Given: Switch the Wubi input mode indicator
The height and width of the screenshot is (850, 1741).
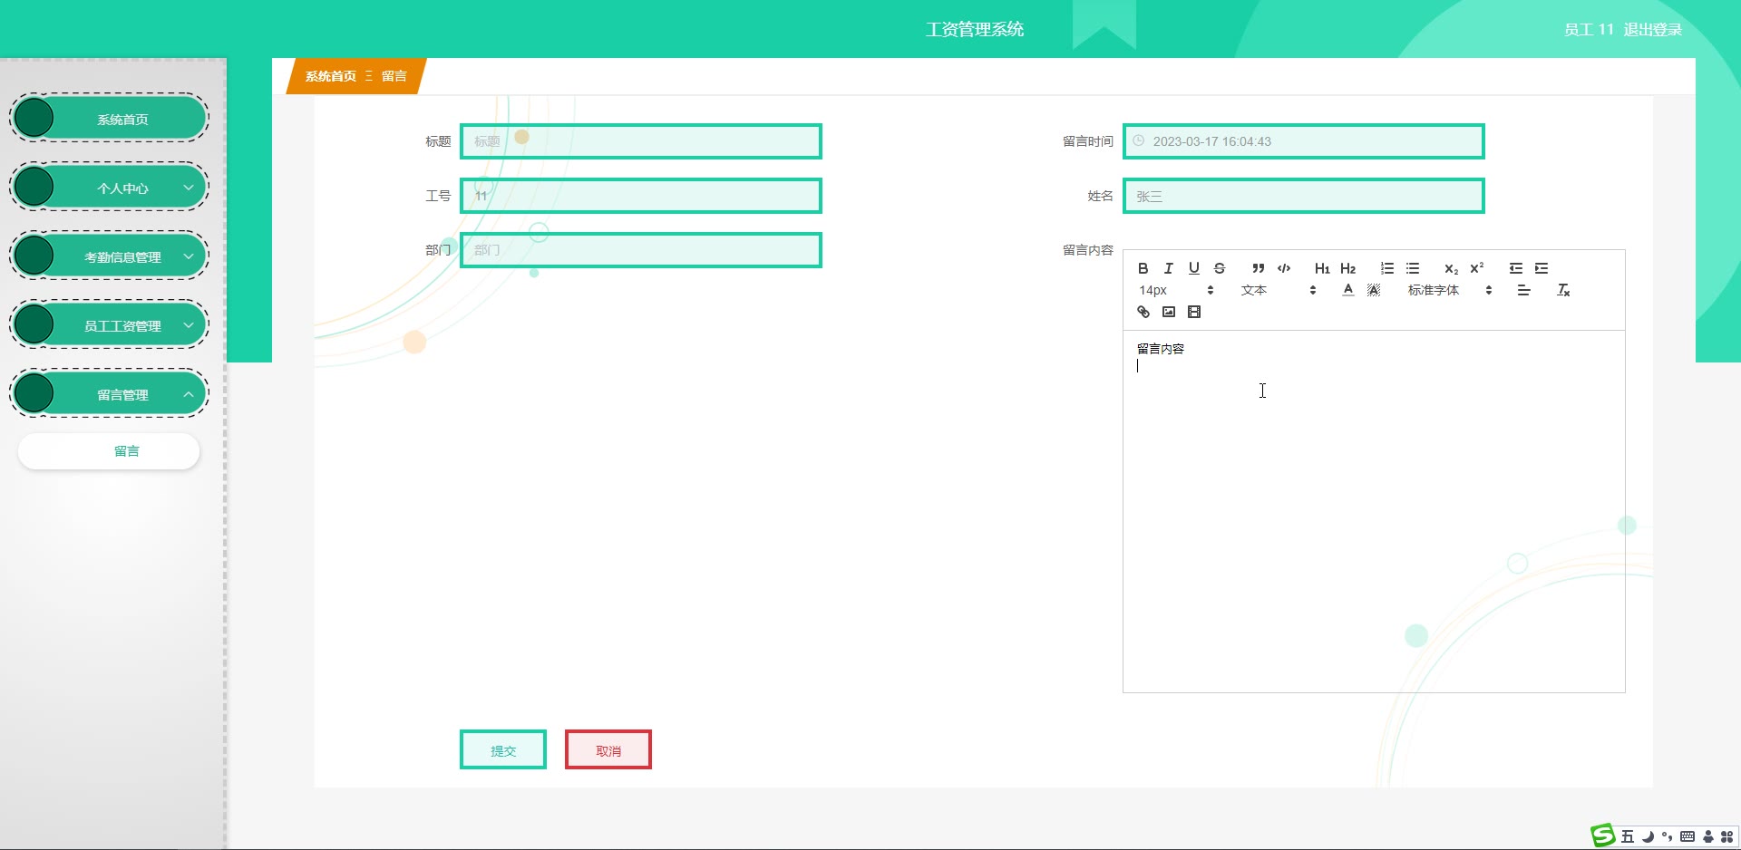Looking at the screenshot, I should [1628, 836].
